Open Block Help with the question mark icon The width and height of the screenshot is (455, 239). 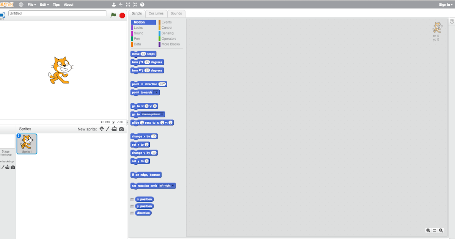(x=142, y=4)
